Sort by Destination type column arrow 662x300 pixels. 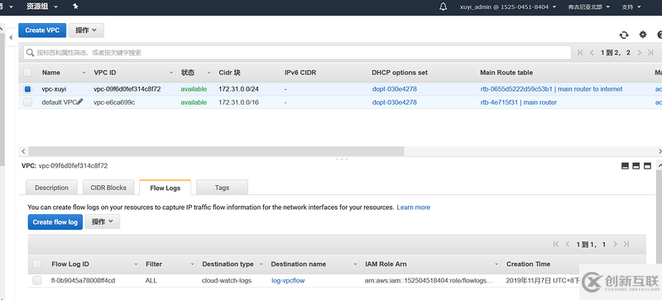point(261,264)
